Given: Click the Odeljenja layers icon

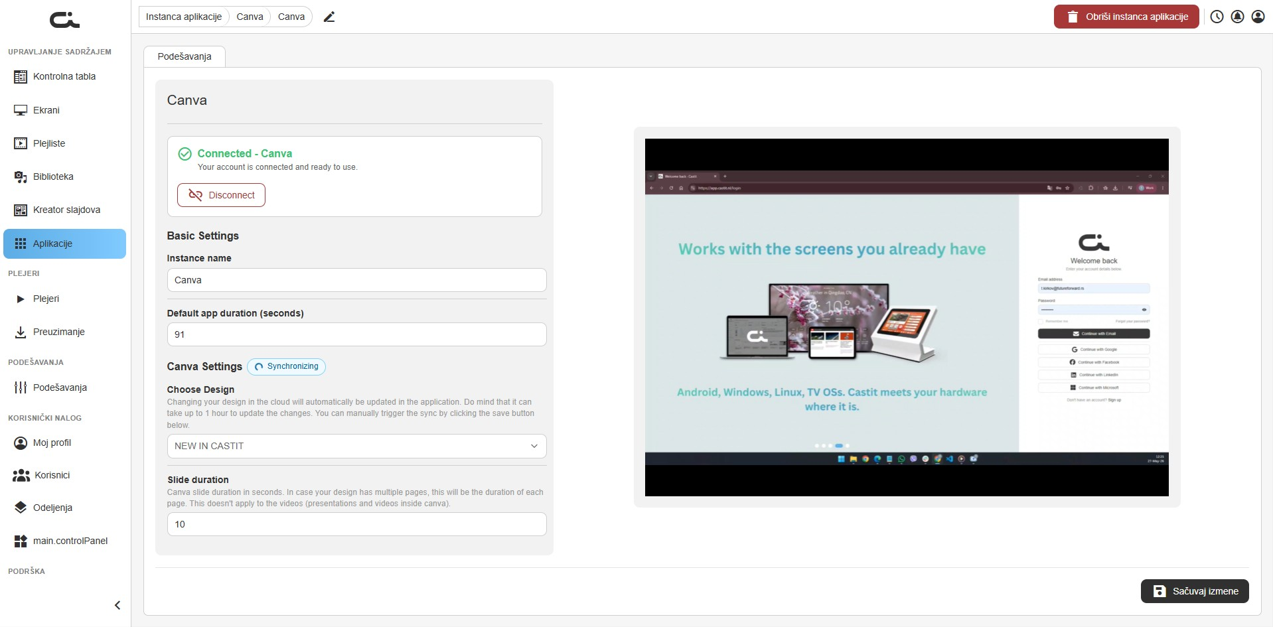Looking at the screenshot, I should click(x=21, y=508).
